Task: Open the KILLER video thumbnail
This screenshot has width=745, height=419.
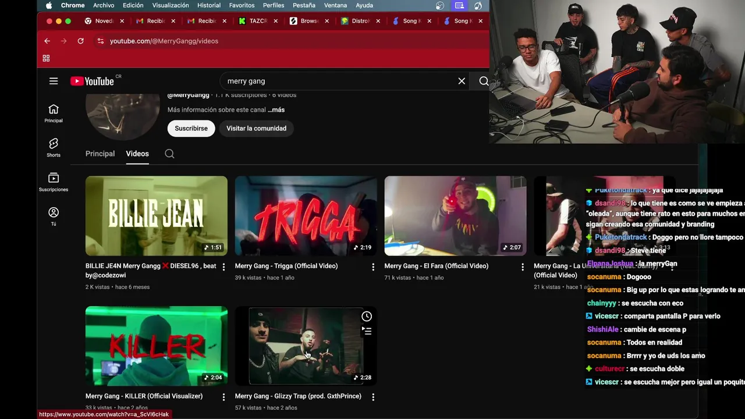Action: coord(157,346)
